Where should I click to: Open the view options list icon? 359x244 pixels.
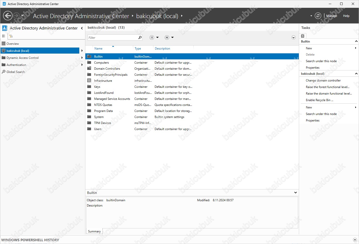click(152, 37)
